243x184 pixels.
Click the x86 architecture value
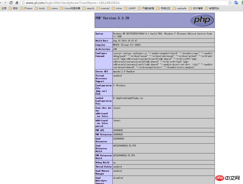click(x=115, y=49)
